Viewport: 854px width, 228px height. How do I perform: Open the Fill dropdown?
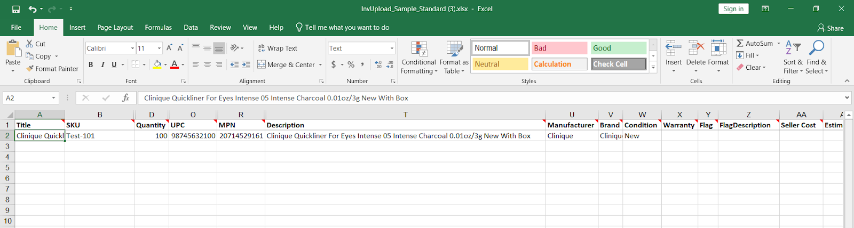click(748, 55)
